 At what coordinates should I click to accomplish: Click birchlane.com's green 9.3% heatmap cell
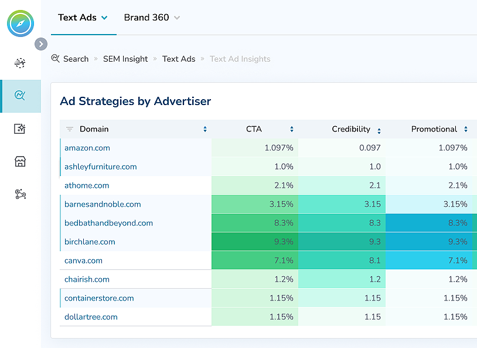(255, 242)
